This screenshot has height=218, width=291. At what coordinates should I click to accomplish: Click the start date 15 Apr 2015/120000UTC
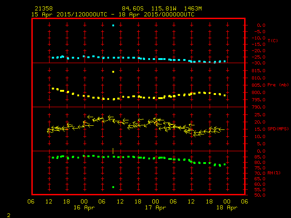[69, 15]
